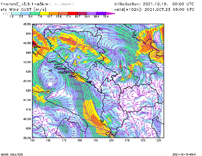The image size is (202, 156).
Task: Click the 45.5N latitude label
Action: [27, 24]
